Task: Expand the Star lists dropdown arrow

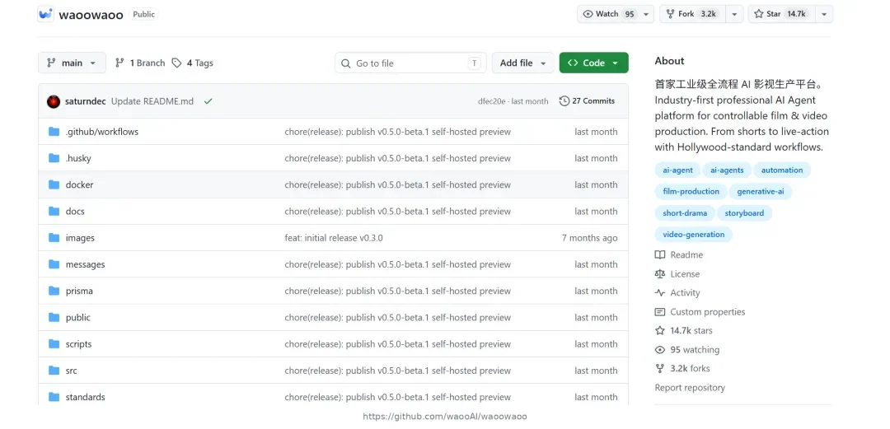Action: click(823, 14)
